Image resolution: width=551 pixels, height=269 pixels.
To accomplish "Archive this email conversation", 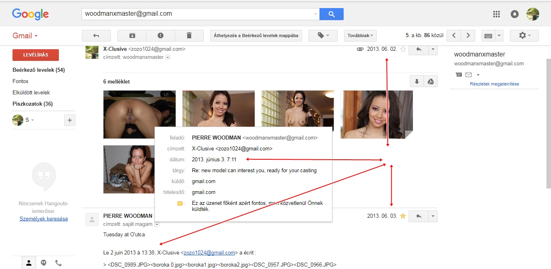I will pyautogui.click(x=131, y=35).
